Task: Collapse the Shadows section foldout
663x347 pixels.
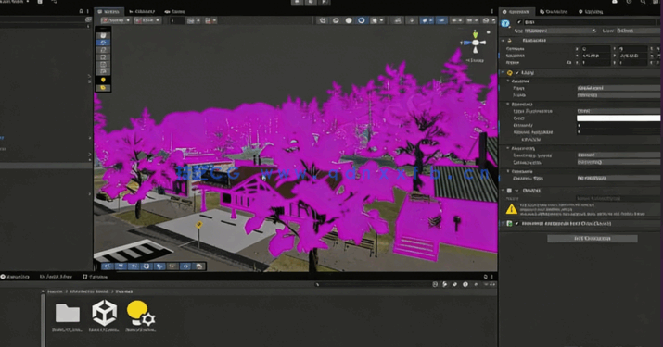Action: tap(508, 171)
